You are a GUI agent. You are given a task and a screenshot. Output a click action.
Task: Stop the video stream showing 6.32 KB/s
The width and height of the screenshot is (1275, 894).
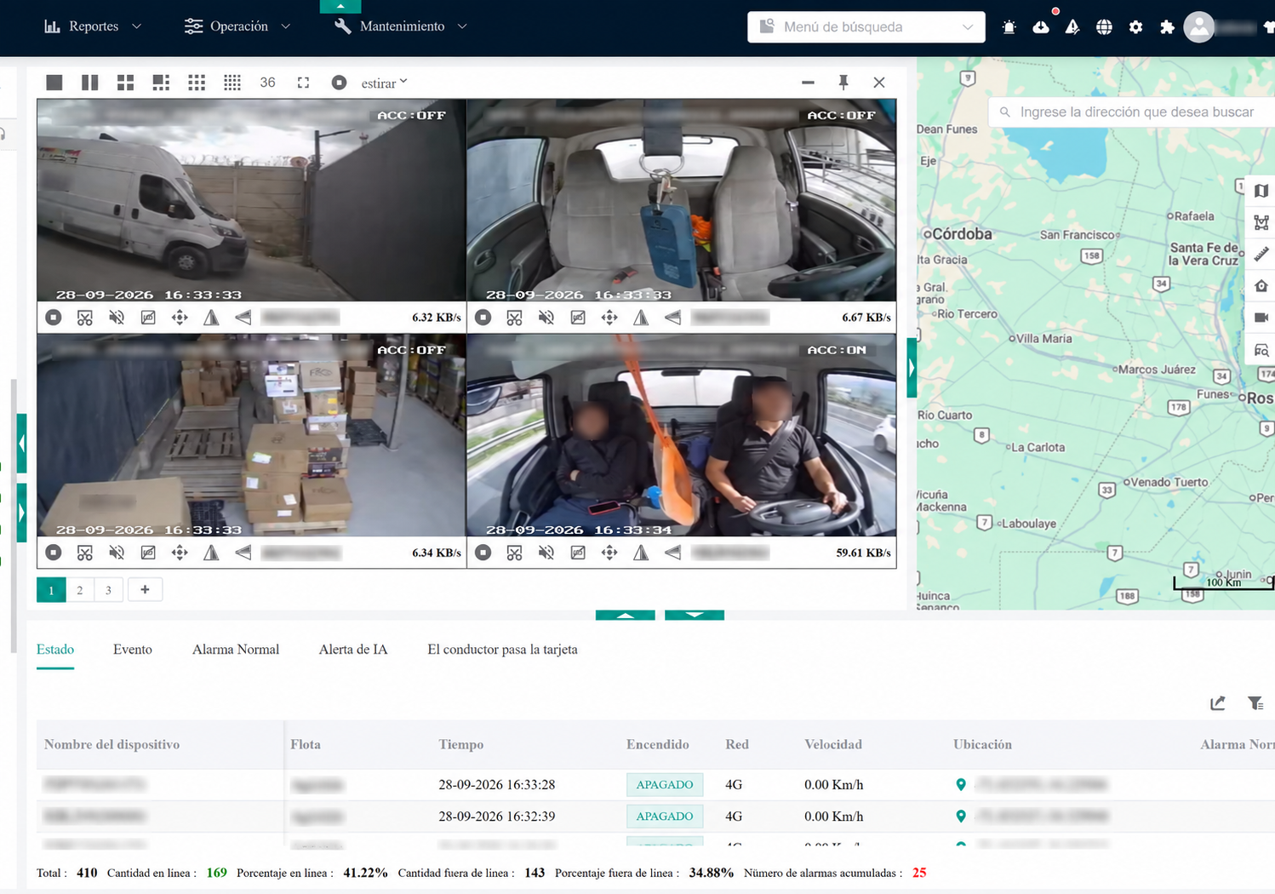click(54, 318)
